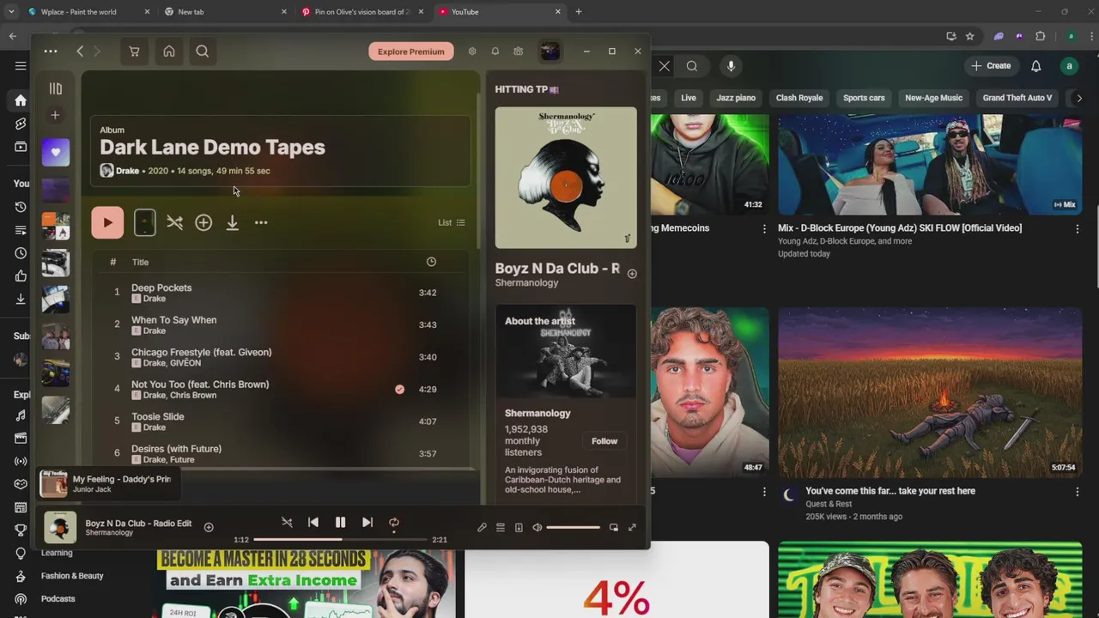
Task: Go to Spotify Home
Action: pos(169,51)
